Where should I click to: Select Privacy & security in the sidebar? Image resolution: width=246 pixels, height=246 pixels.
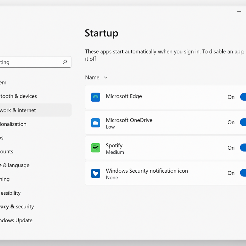[x=17, y=207]
